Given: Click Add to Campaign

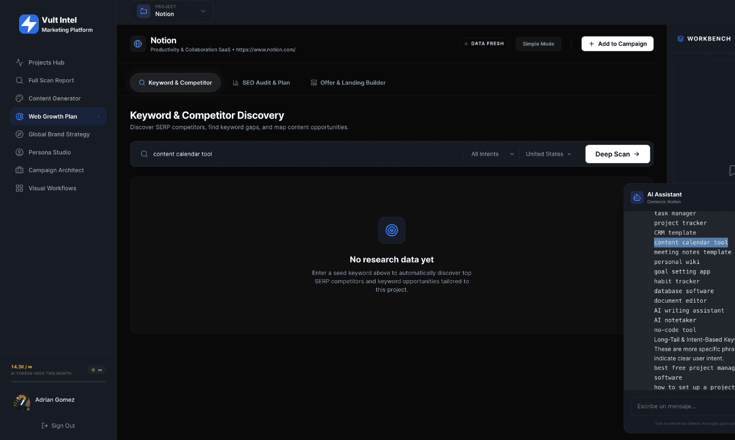Looking at the screenshot, I should (617, 43).
